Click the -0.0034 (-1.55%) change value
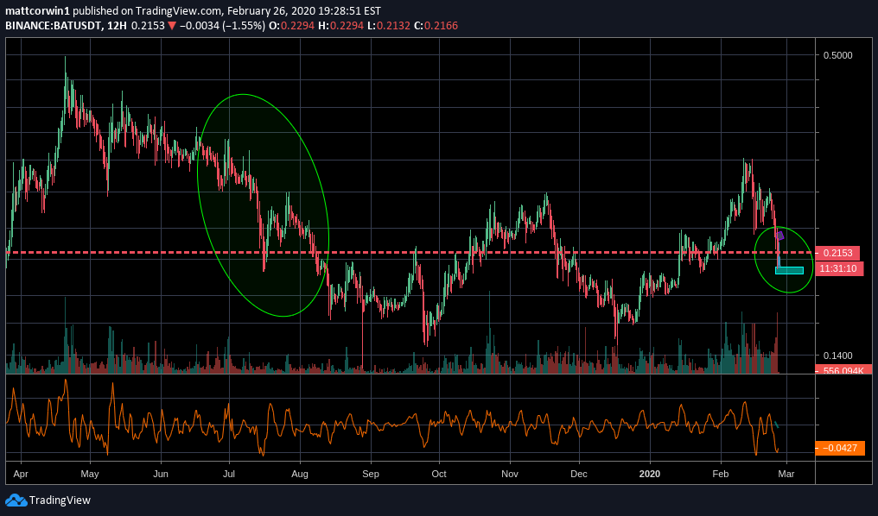This screenshot has width=878, height=516. coord(222,26)
